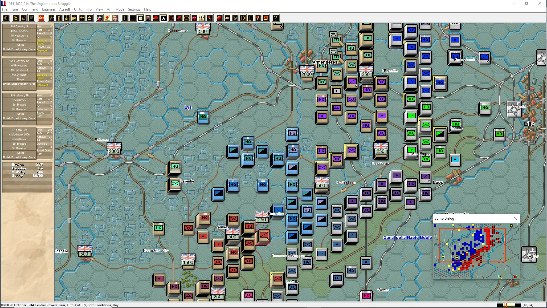Viewport: 547px width, 308px height.
Task: Click the red four-way arrows icon
Action: tap(194, 18)
